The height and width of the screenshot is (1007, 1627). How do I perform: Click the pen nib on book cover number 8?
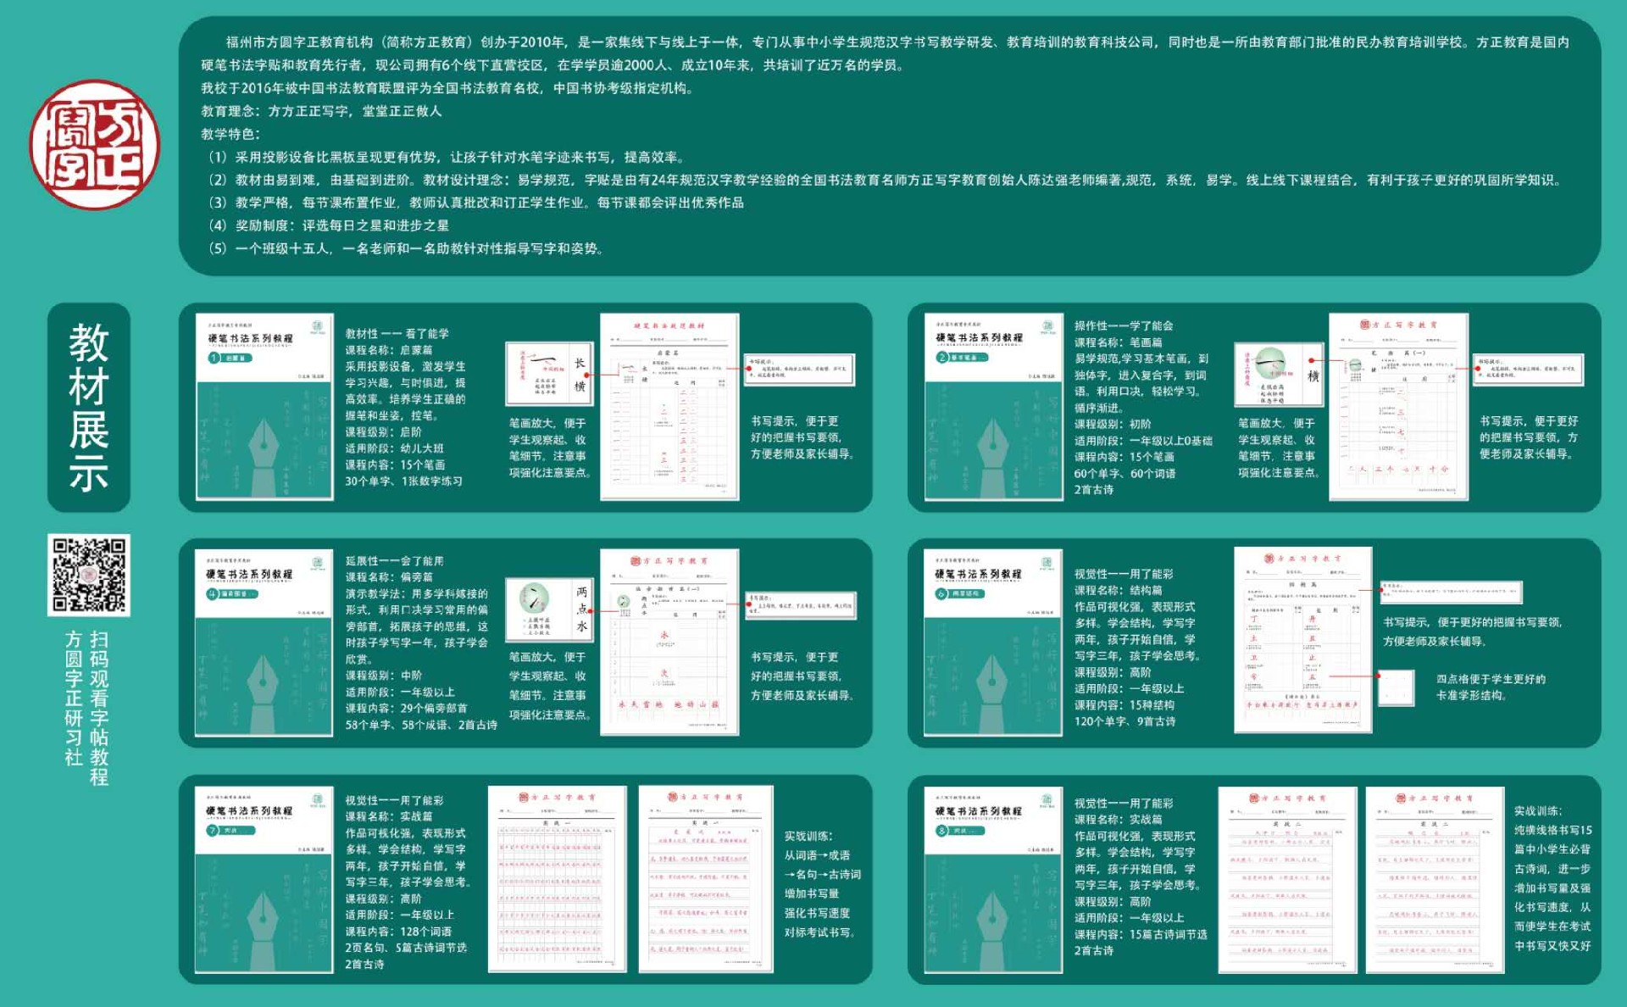[992, 917]
